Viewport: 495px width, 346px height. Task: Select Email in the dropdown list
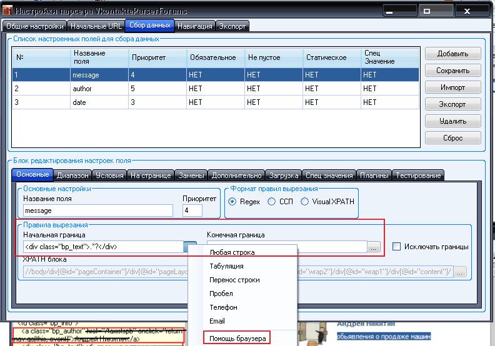point(217,321)
